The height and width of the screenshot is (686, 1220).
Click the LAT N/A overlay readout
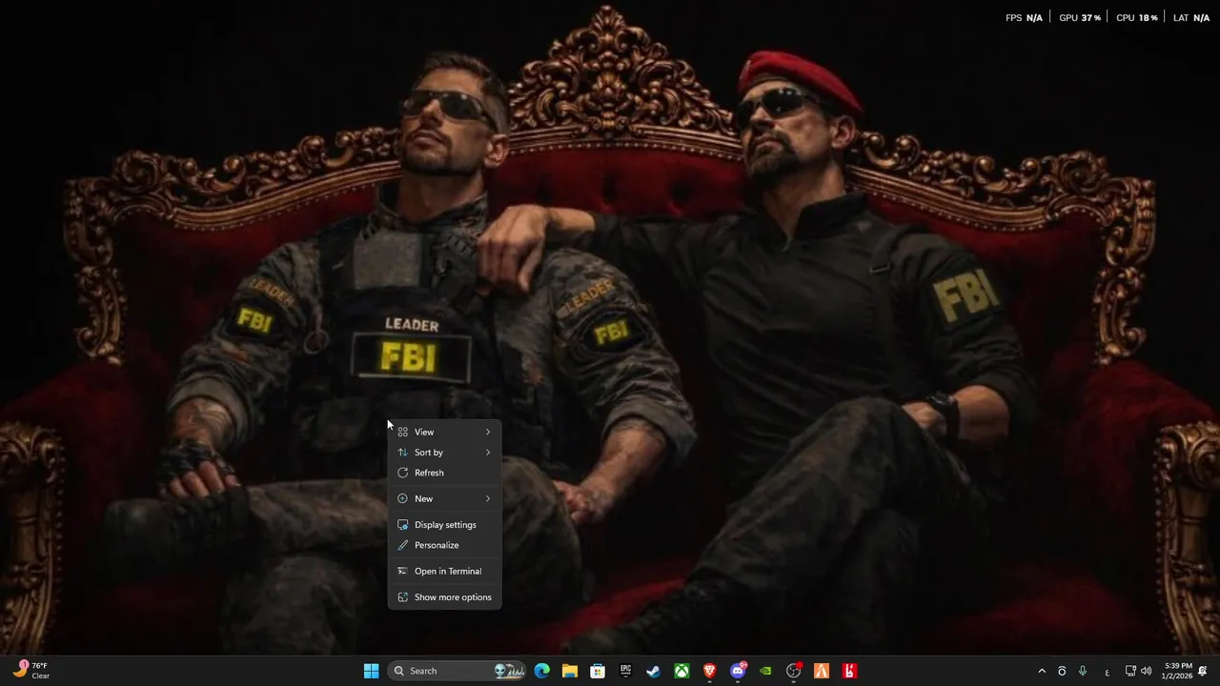(1191, 18)
